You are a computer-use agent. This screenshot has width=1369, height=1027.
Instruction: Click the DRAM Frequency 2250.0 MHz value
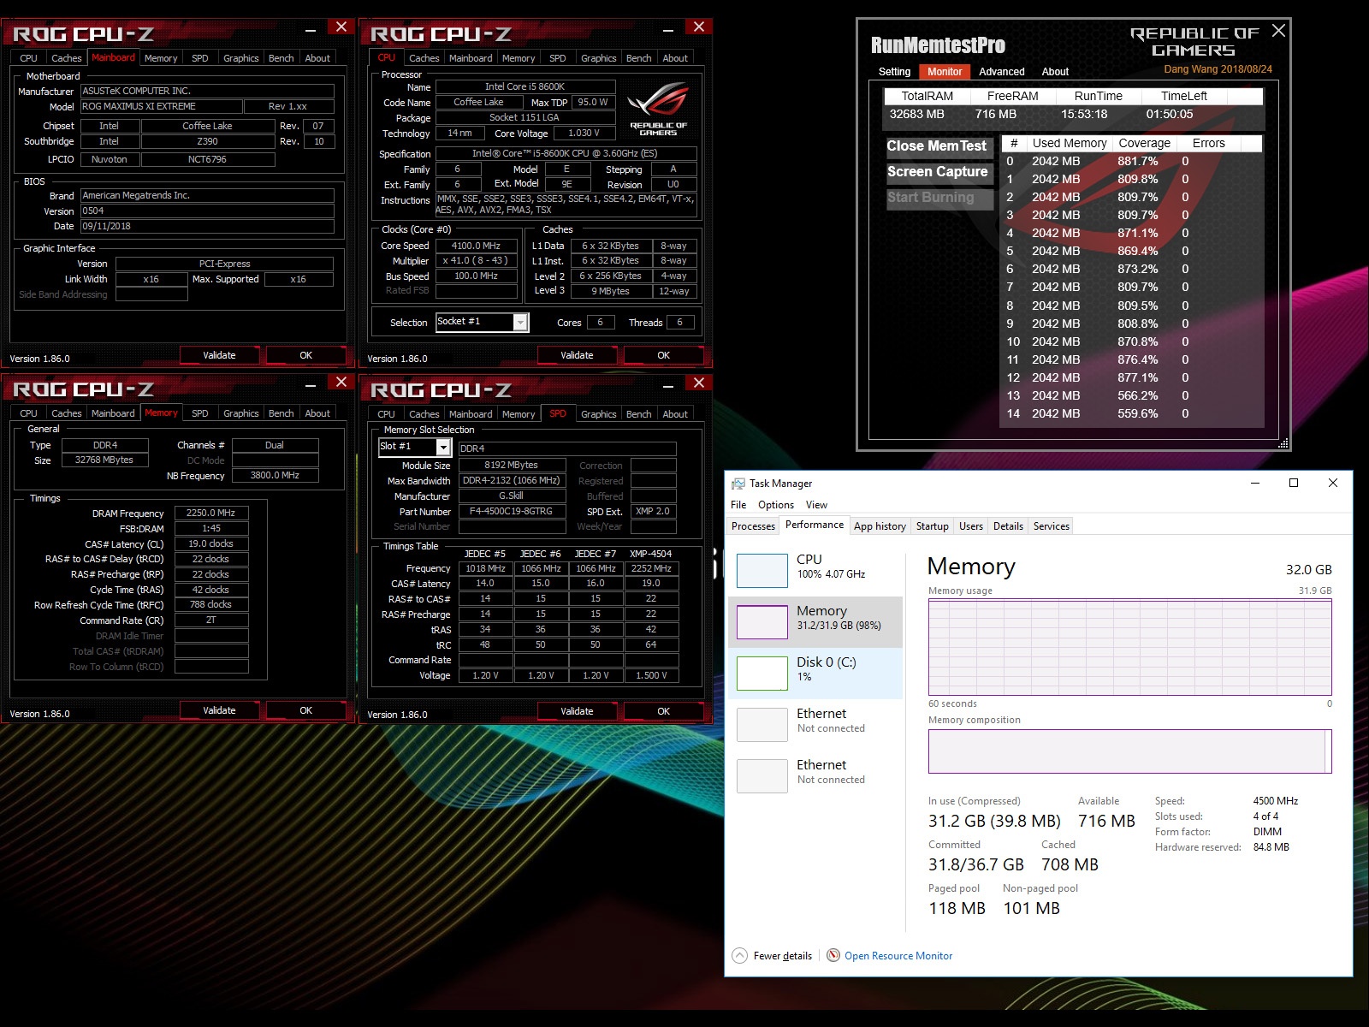[x=210, y=513]
